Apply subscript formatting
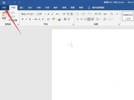134x100 pixels. tap(39, 19)
